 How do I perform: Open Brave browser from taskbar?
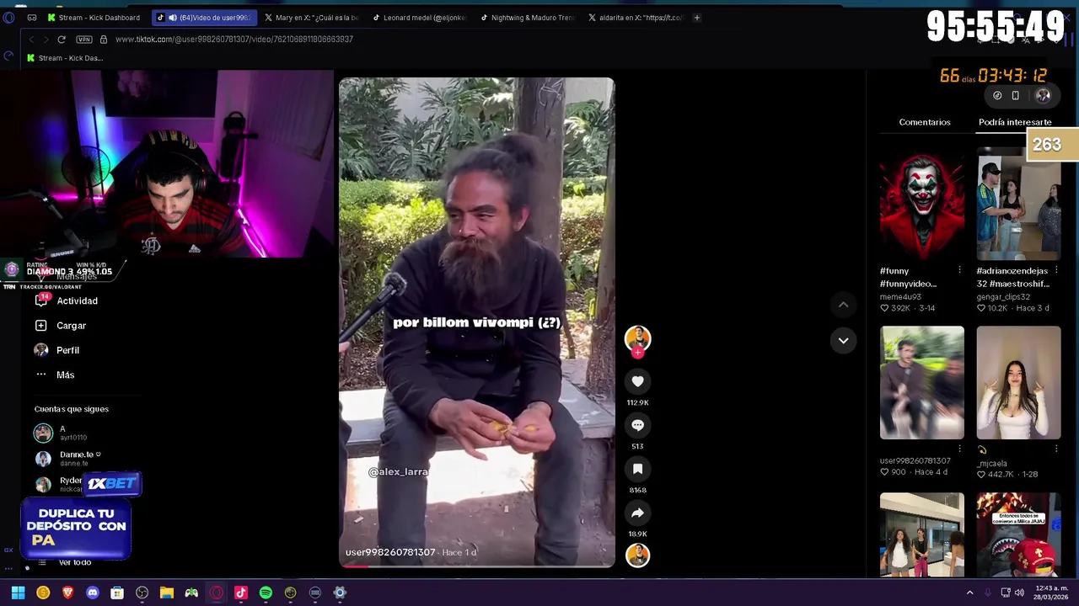coord(67,593)
